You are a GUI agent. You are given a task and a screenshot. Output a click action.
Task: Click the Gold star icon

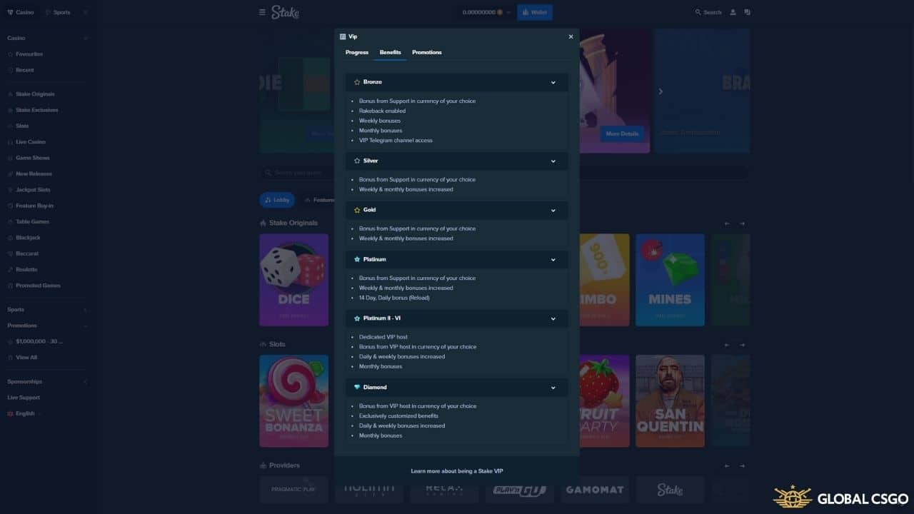(x=357, y=210)
